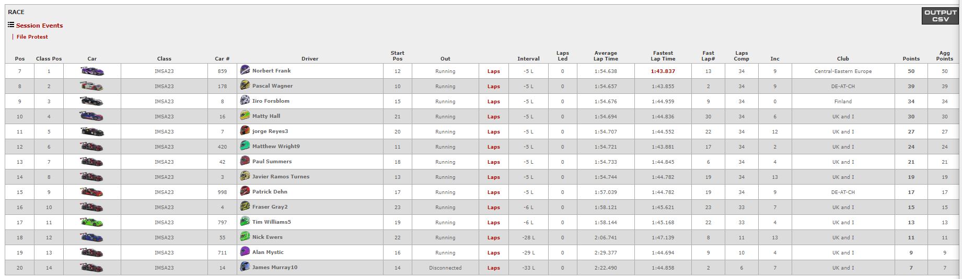This screenshot has height=279, width=962.
Task: Open driver profile for Matthew Wright9
Action: tap(276, 147)
